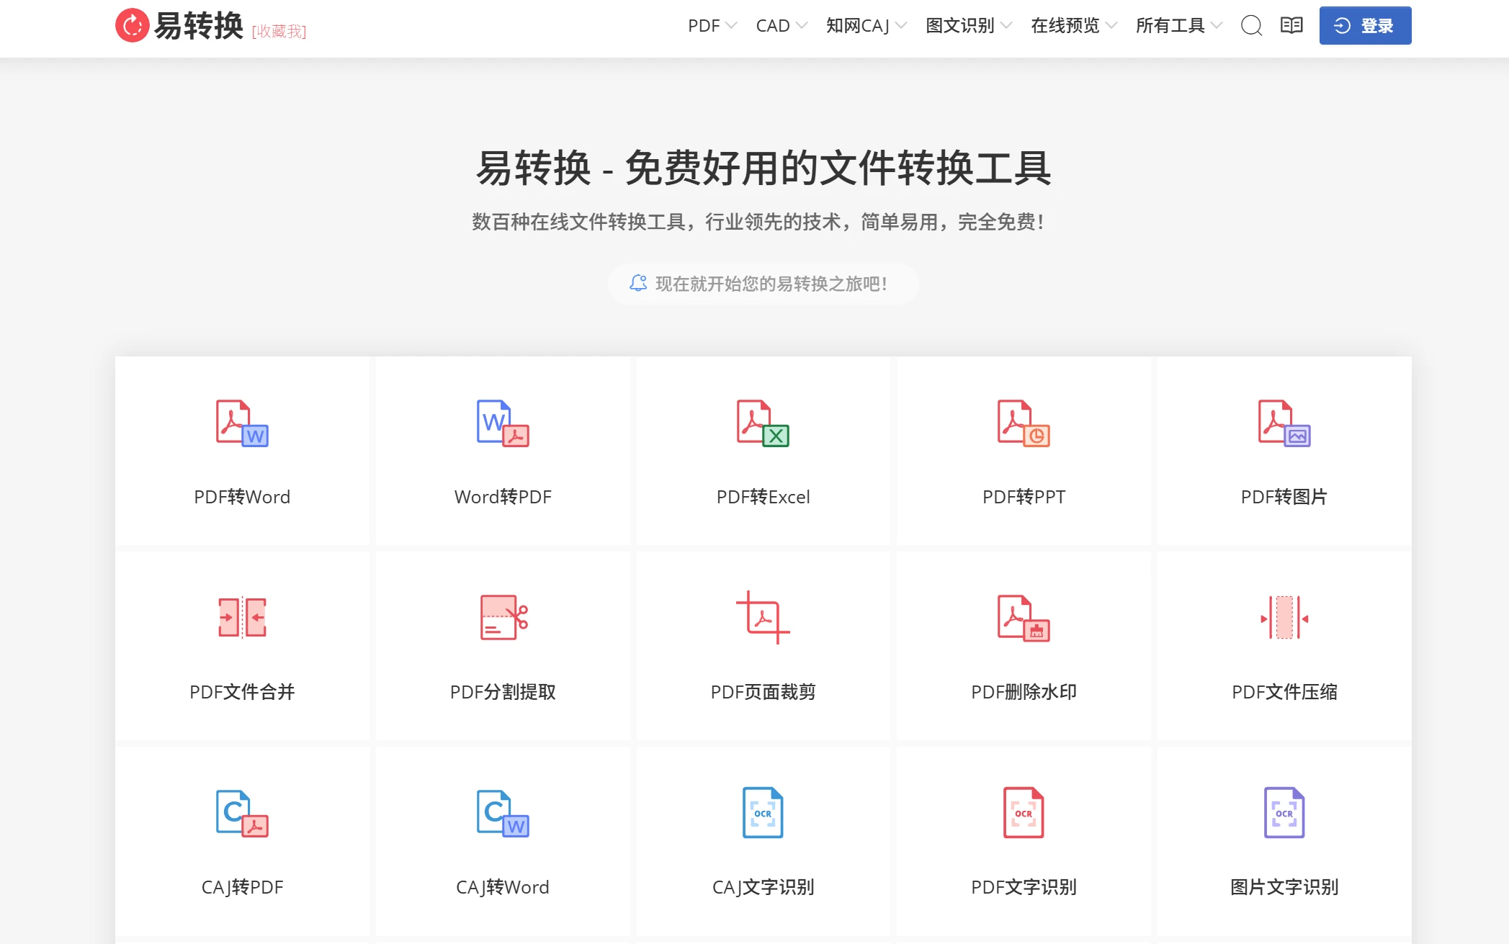Click the PDF转Word label

(242, 497)
